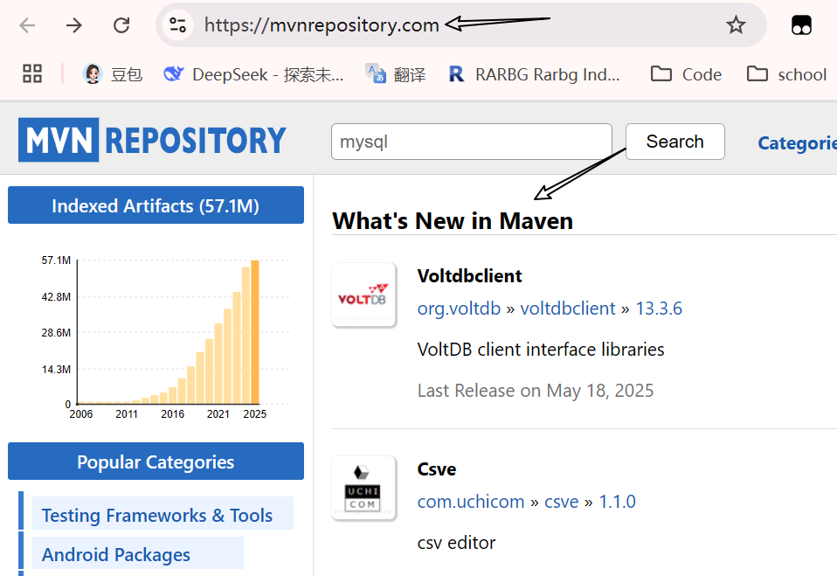Open the Uchicom logo thumbnail

click(363, 488)
